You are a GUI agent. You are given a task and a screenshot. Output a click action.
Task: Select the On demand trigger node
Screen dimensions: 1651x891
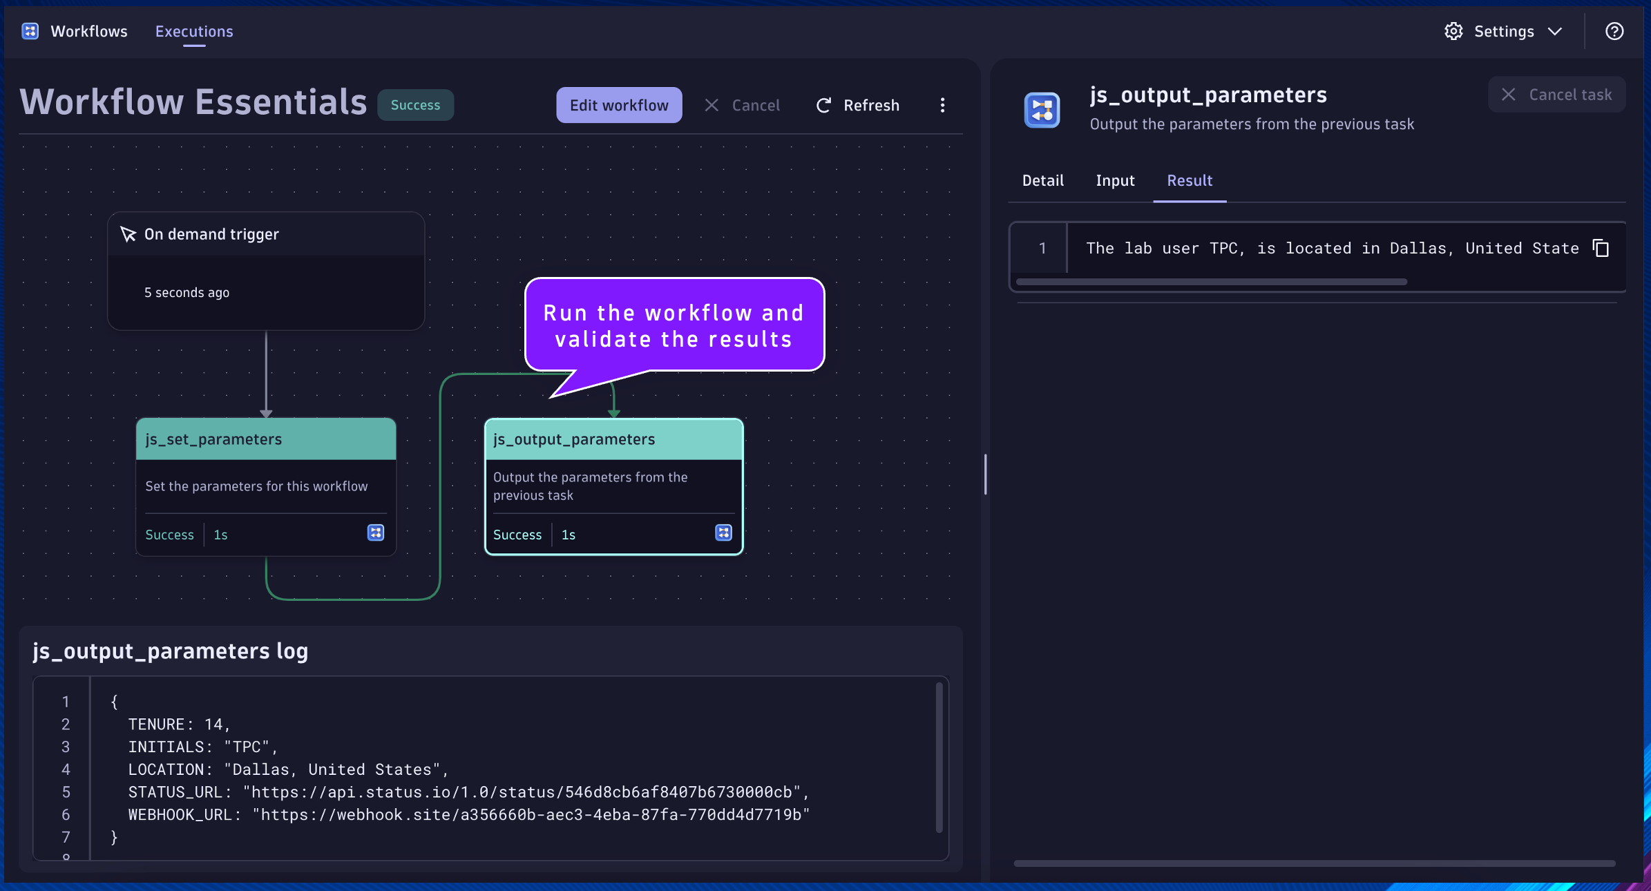[266, 271]
